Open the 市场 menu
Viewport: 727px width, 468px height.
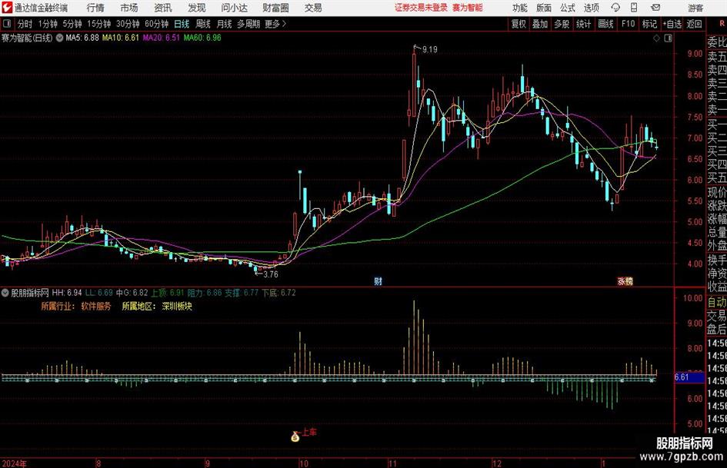click(129, 8)
